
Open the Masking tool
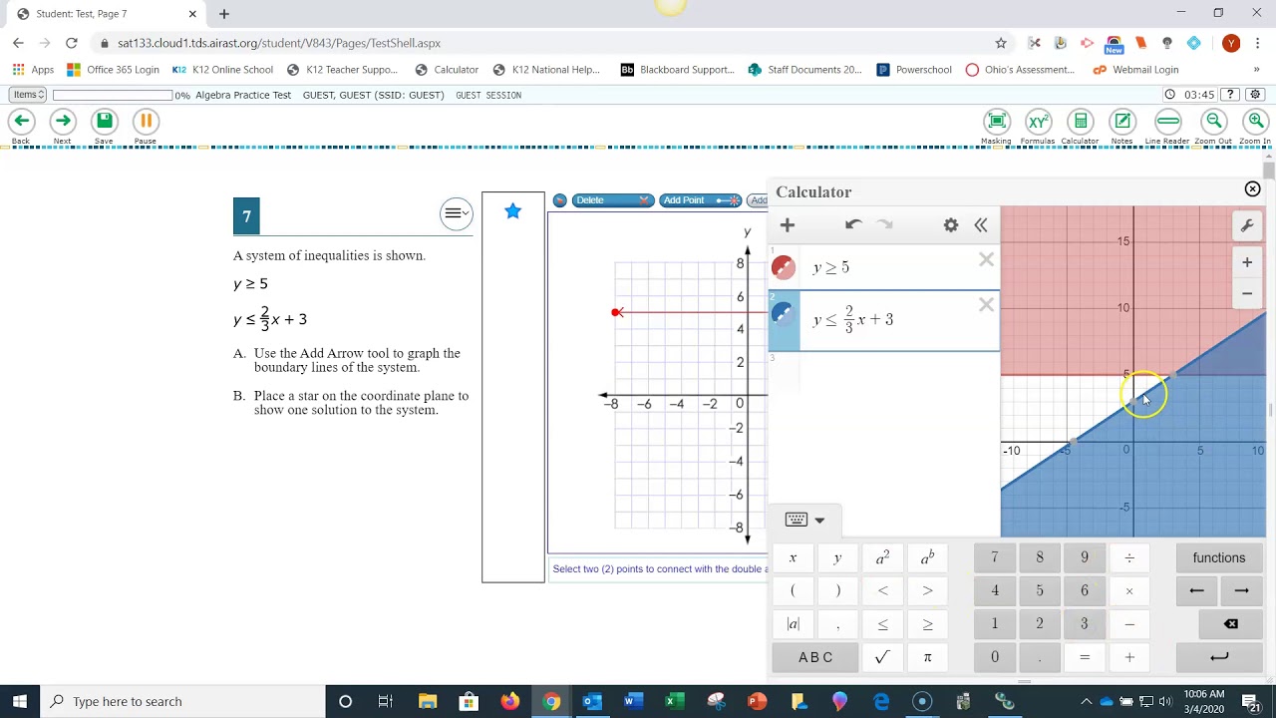click(x=996, y=122)
